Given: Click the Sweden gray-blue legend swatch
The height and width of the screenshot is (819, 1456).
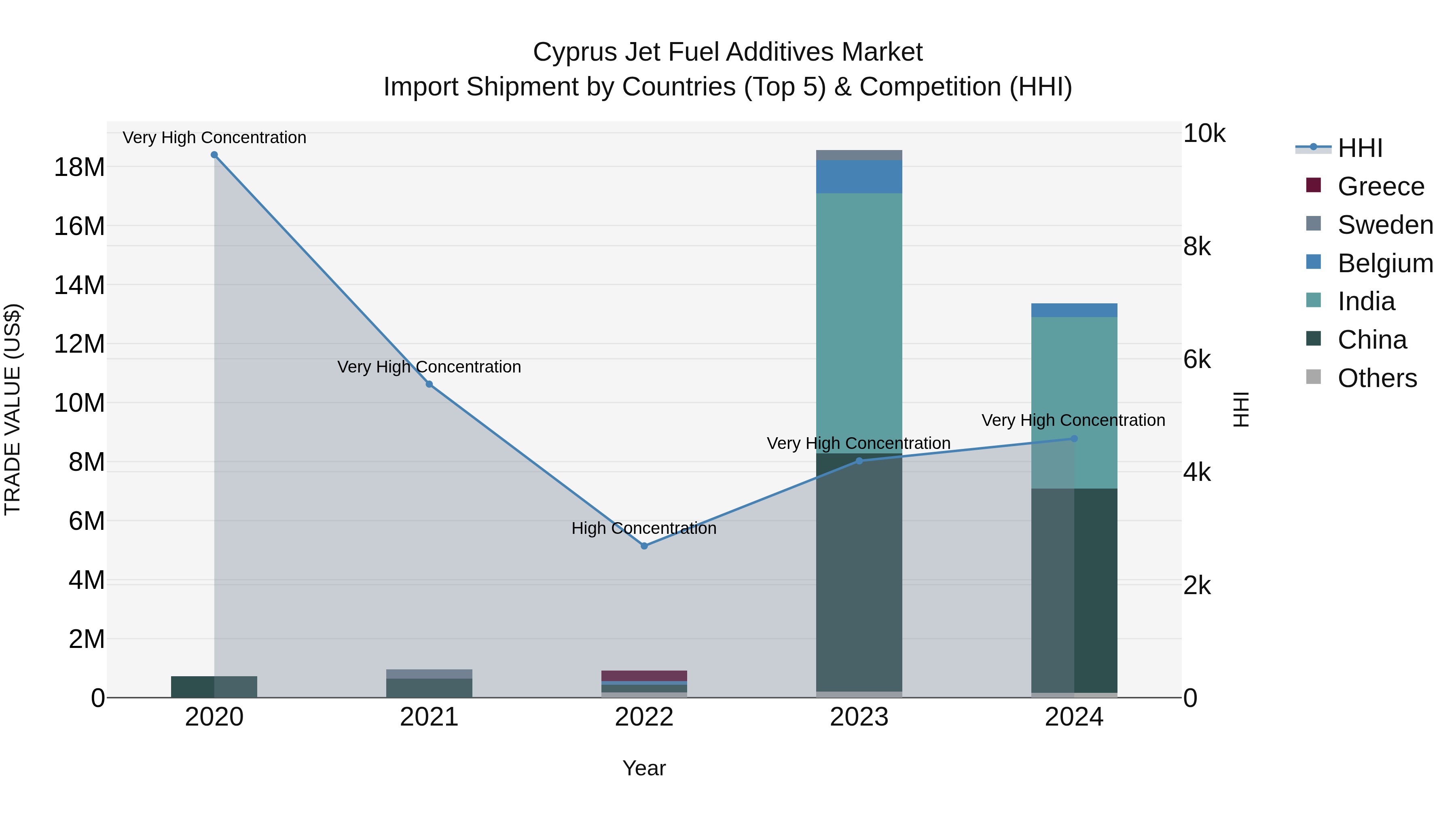Looking at the screenshot, I should 1314,223.
